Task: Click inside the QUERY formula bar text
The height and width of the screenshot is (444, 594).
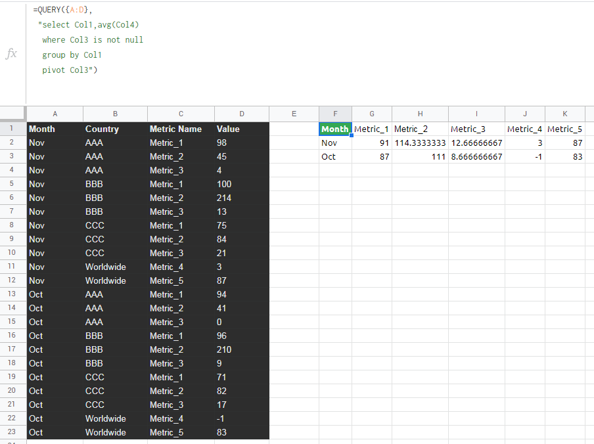Action: (x=88, y=40)
